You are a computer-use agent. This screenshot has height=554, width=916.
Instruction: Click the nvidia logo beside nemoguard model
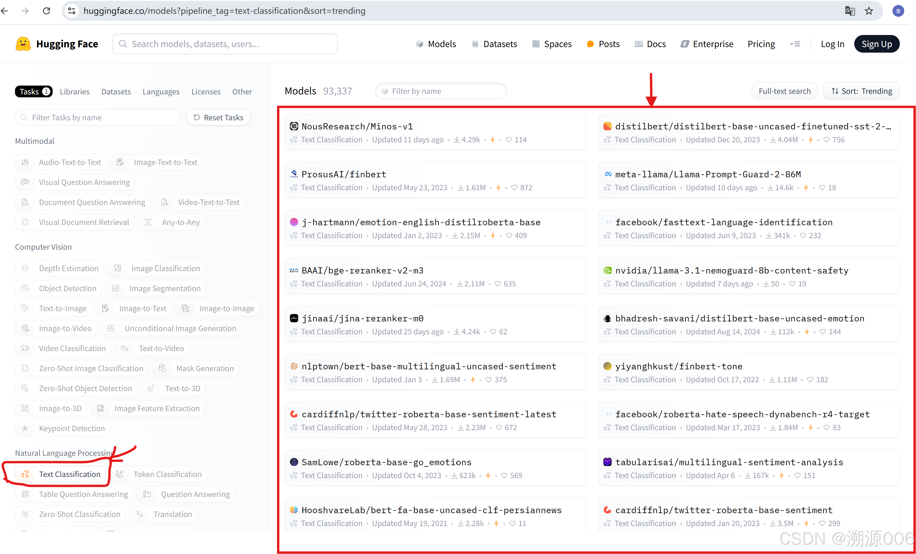607,270
